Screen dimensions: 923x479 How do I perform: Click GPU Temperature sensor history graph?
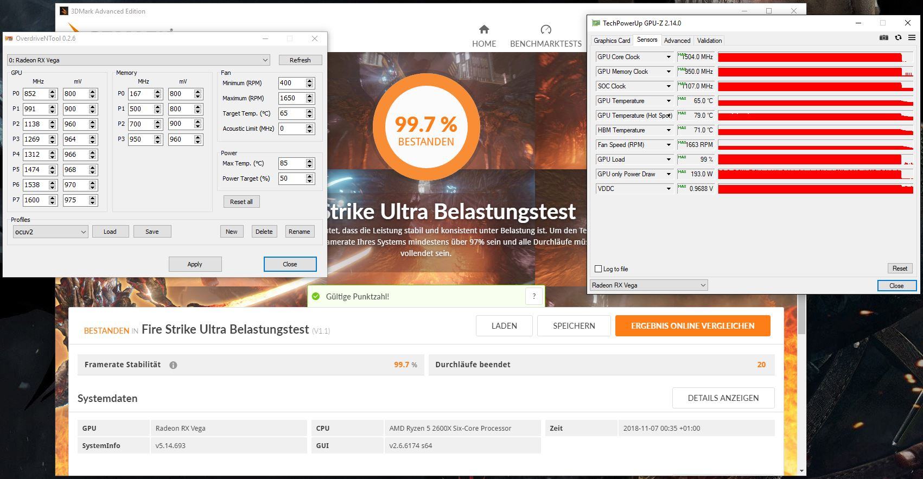point(816,101)
